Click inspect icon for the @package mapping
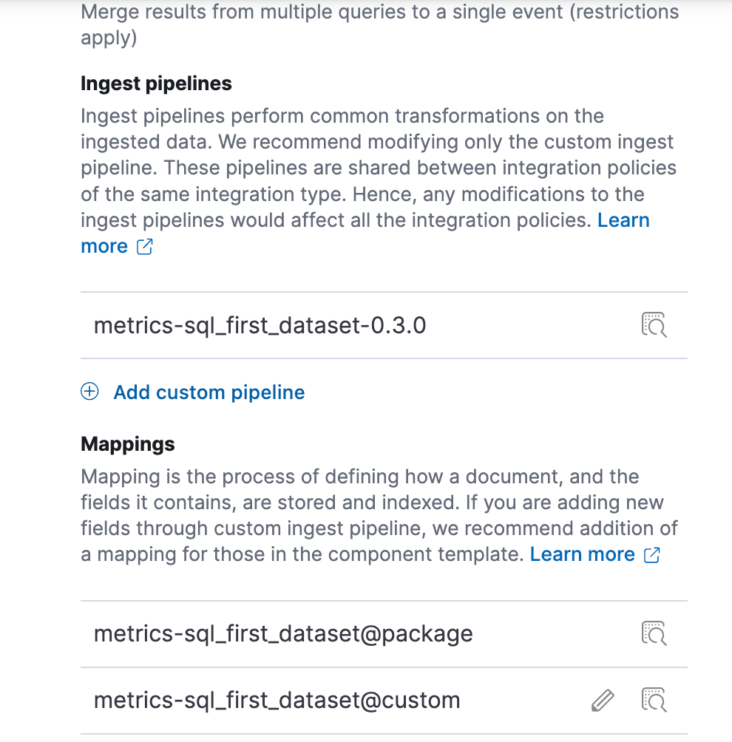The width and height of the screenshot is (732, 742). pos(654,634)
